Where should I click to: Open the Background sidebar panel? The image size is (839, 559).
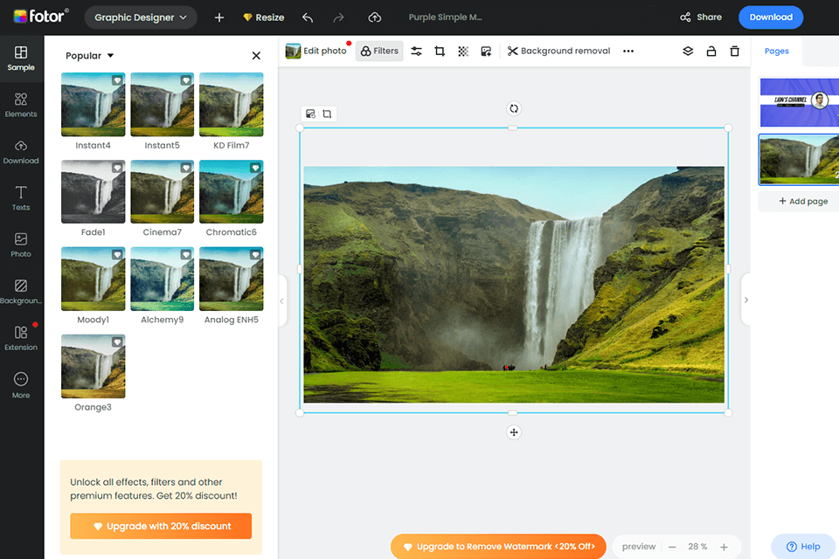pyautogui.click(x=21, y=292)
